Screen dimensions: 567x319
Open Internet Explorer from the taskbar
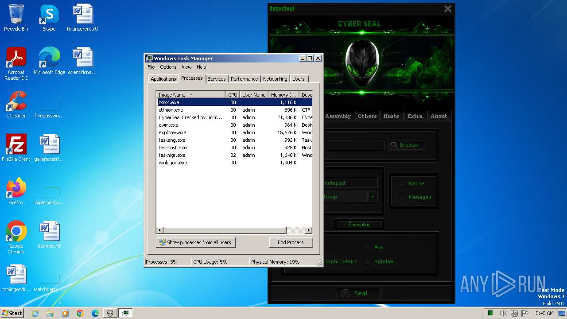[x=35, y=313]
